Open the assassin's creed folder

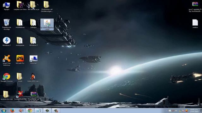[7, 95]
